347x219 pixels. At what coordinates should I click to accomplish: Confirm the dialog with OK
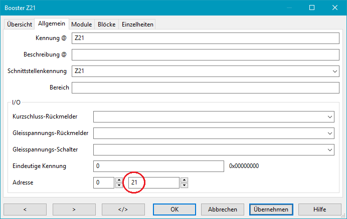point(174,209)
